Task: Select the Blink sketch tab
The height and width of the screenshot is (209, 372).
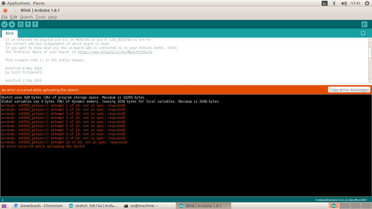Action: coord(10,33)
